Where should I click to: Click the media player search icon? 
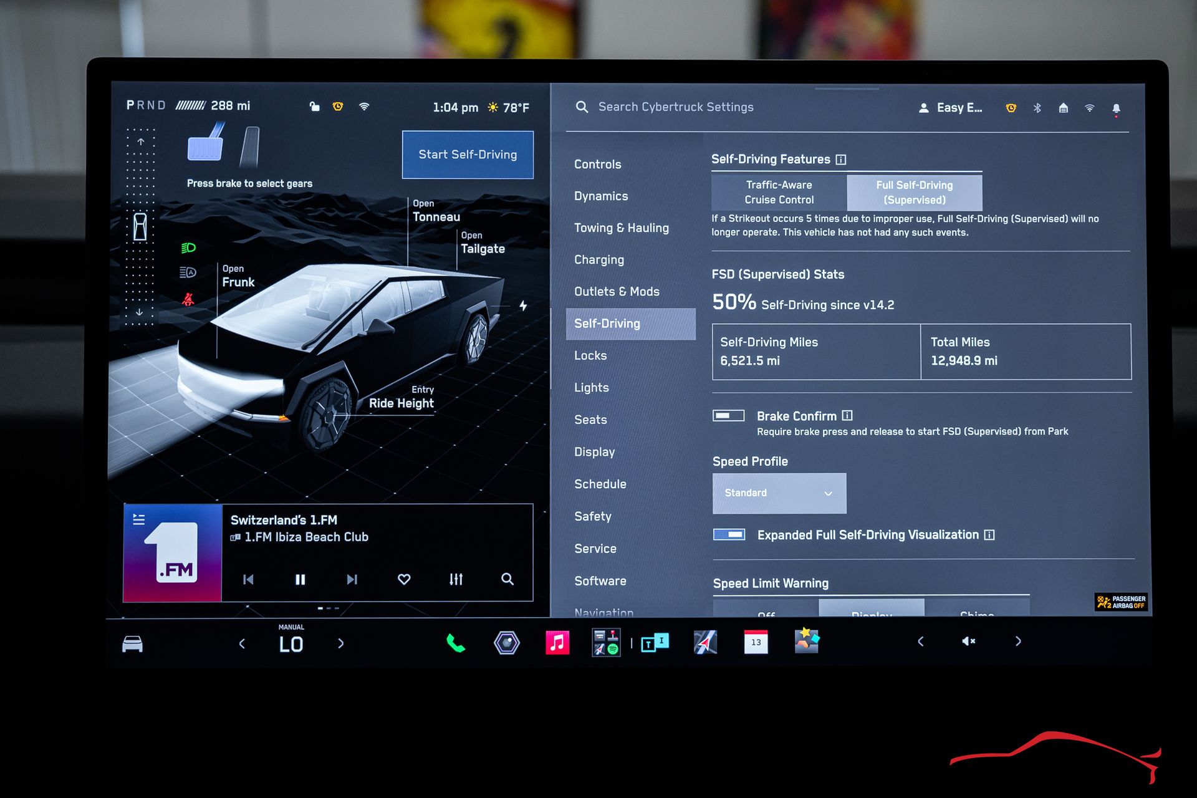[x=507, y=579]
